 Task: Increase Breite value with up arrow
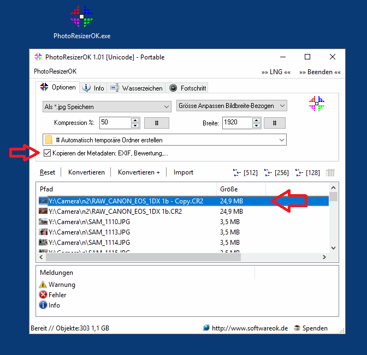pos(257,121)
